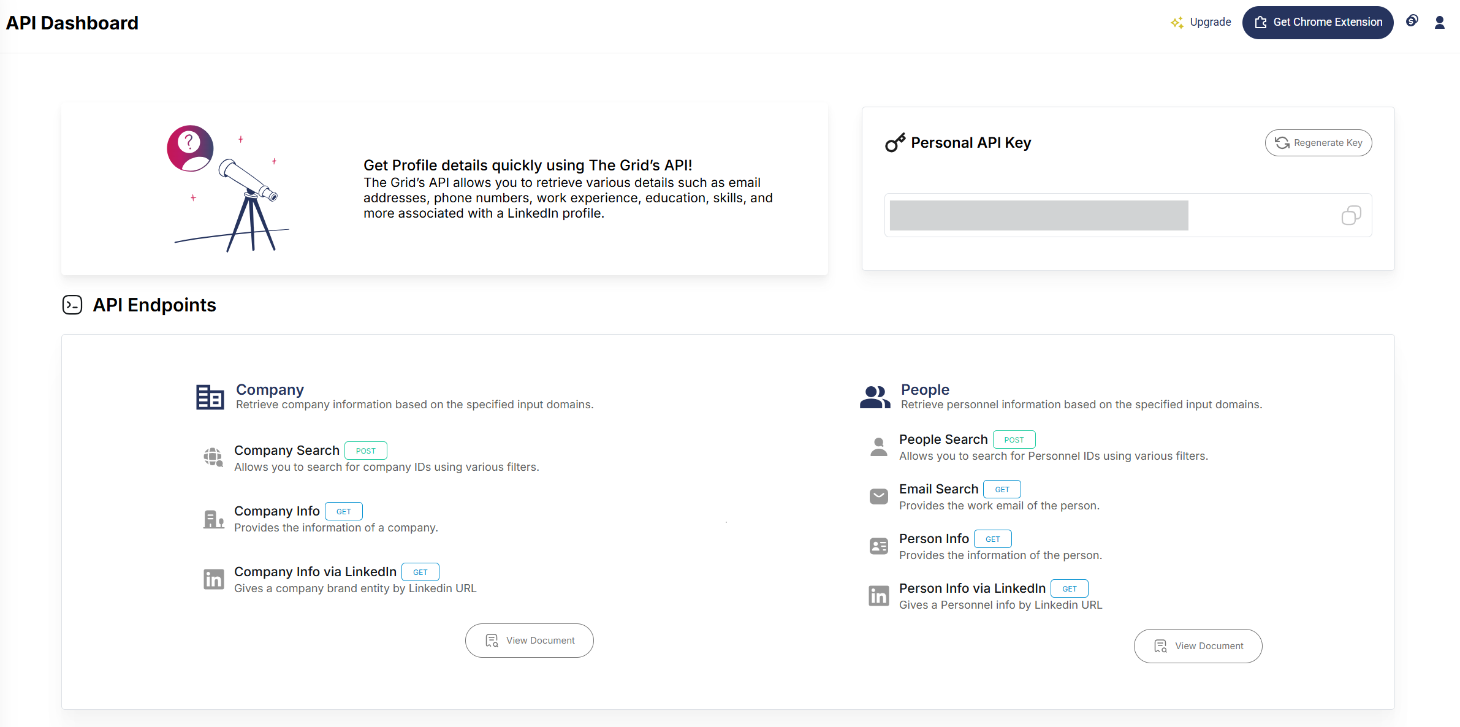Click the People group icon
The width and height of the screenshot is (1460, 727).
pos(875,397)
